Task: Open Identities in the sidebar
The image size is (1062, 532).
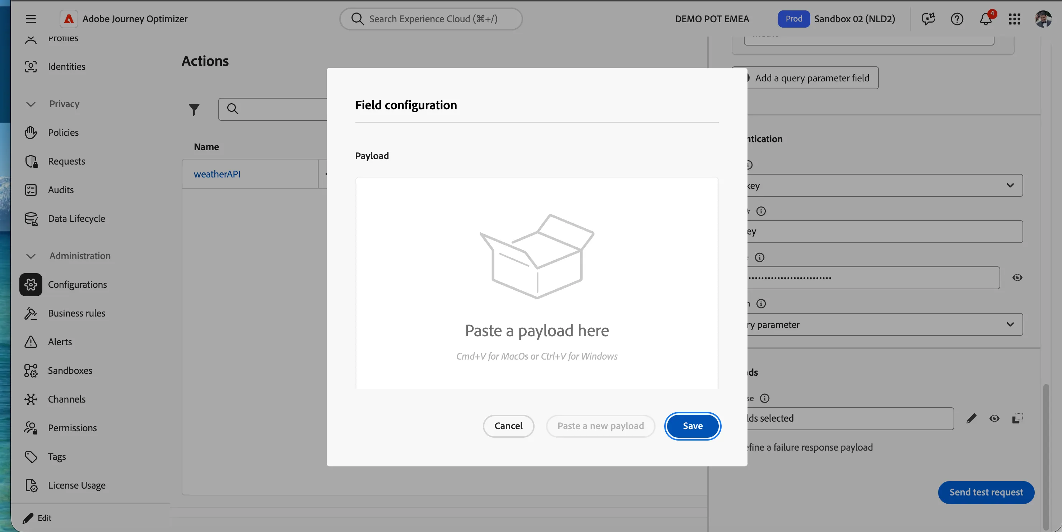Action: pyautogui.click(x=66, y=67)
